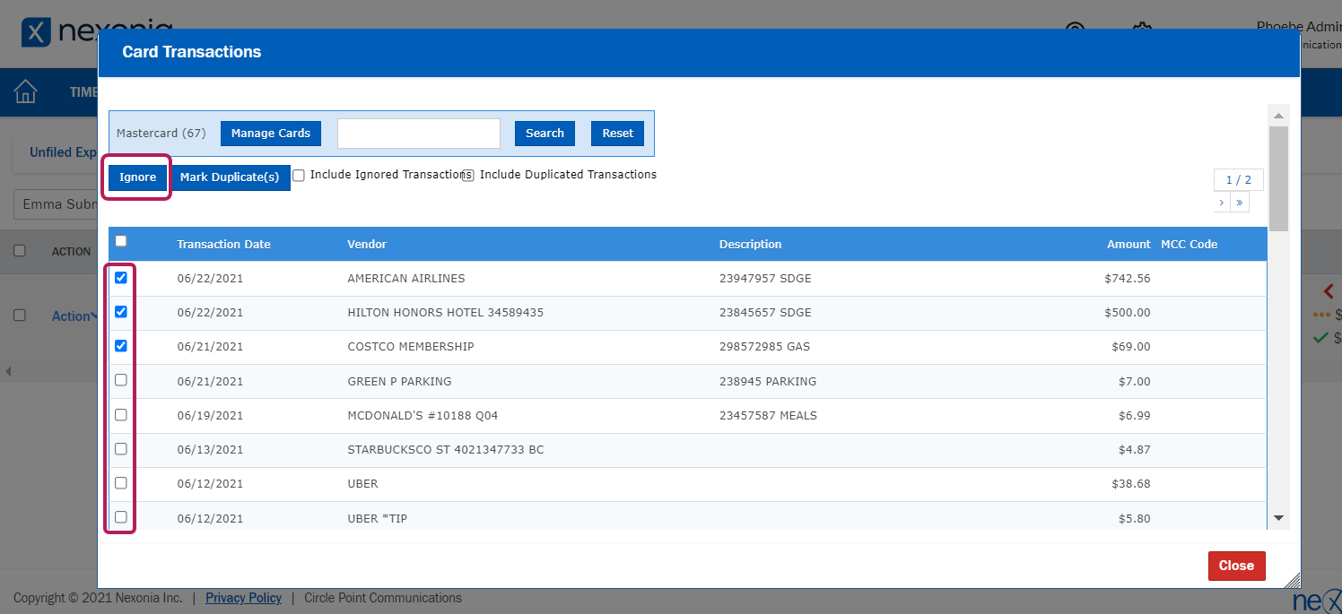Image resolution: width=1342 pixels, height=614 pixels.
Task: Click the Ignore button
Action: [138, 177]
